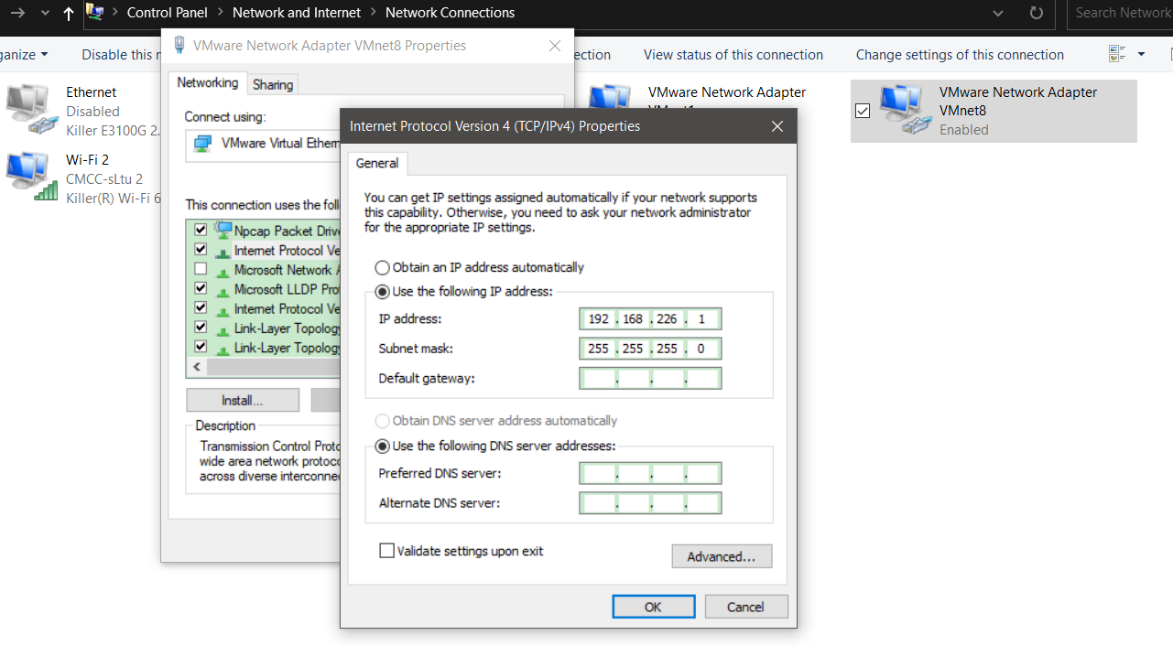
Task: Select the General tab
Action: tap(377, 164)
